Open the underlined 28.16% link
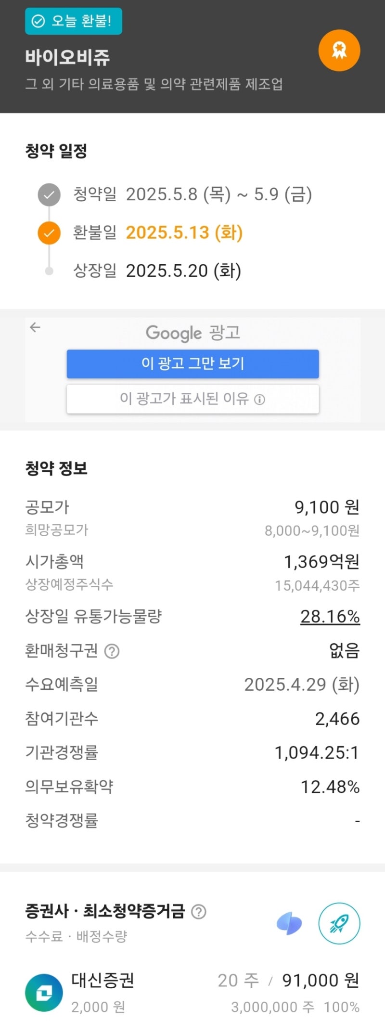 330,616
